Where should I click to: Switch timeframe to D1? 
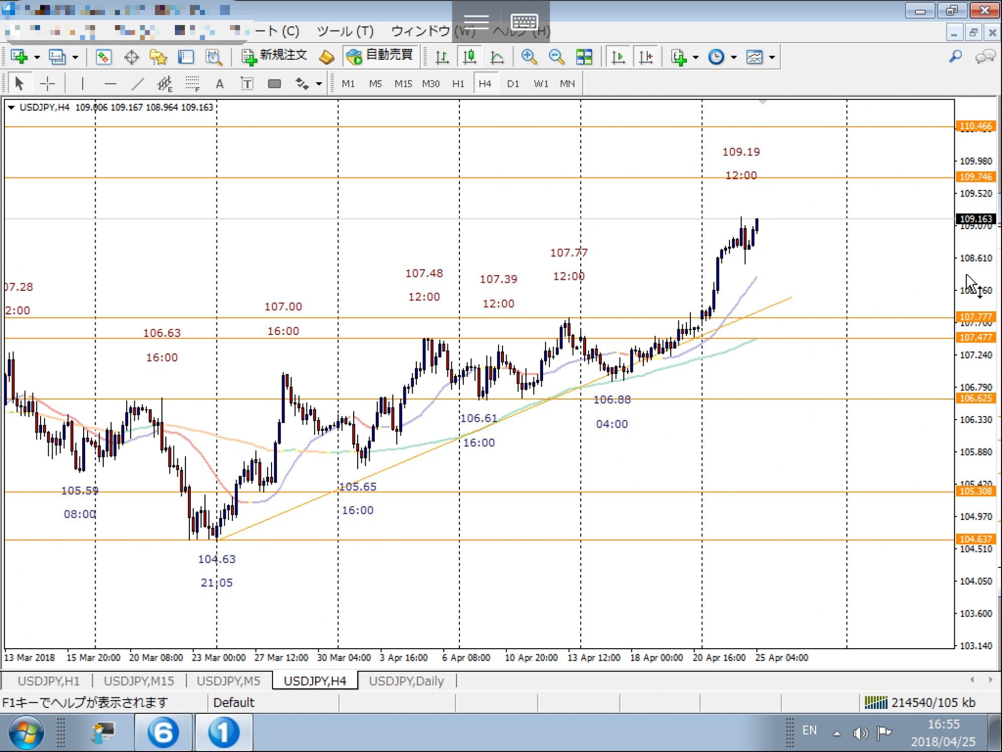[513, 84]
